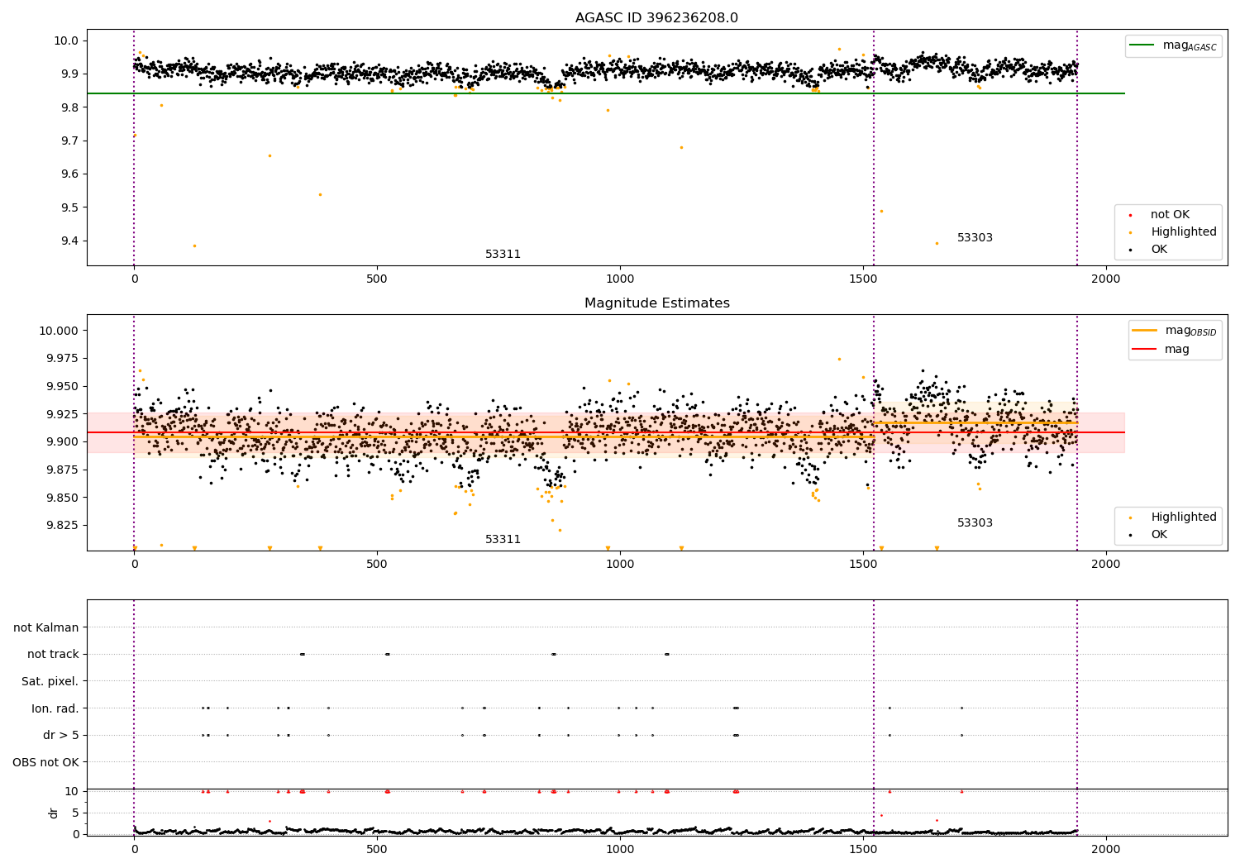The image size is (1240, 868).
Task: Click the 'dr > 5' axis label
Action: 61,735
